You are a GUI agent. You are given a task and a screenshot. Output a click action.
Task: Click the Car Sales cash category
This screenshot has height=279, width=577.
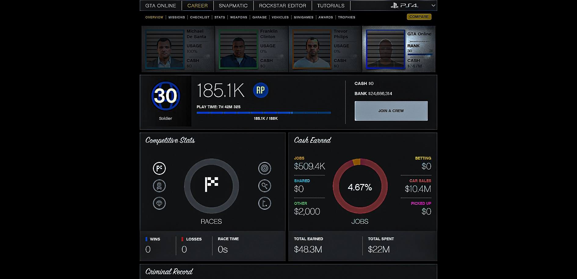[418, 186]
